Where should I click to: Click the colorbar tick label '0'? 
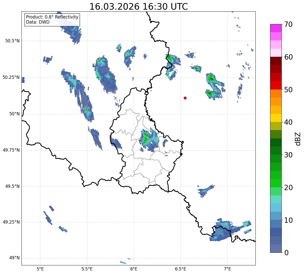pyautogui.click(x=287, y=253)
